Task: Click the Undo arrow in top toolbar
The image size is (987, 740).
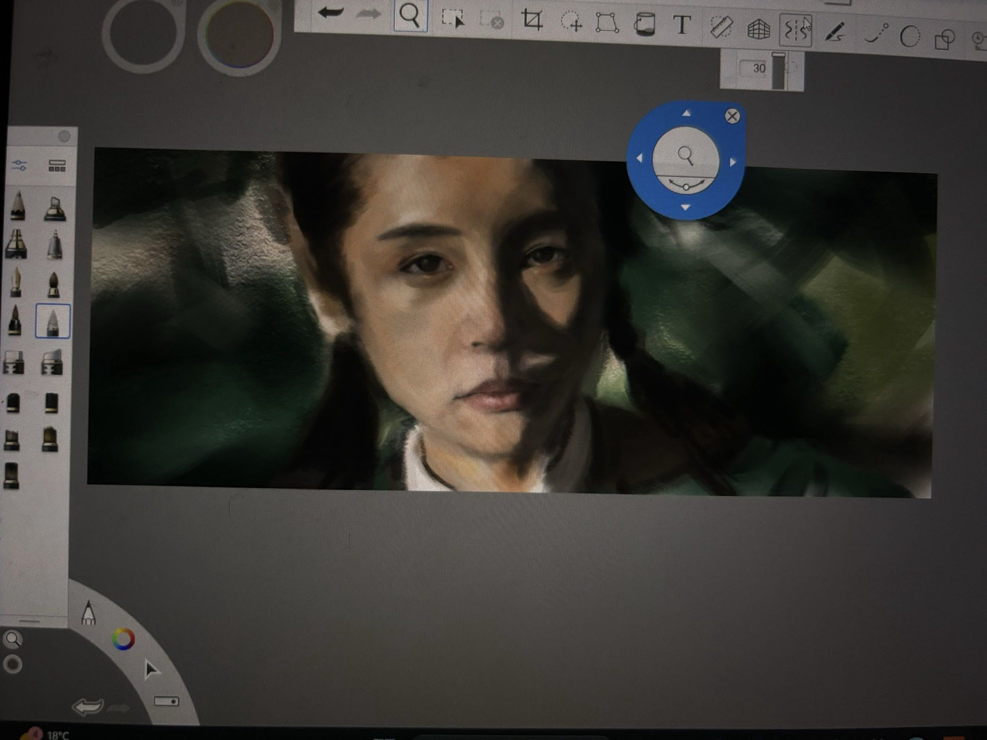Action: coord(331,13)
